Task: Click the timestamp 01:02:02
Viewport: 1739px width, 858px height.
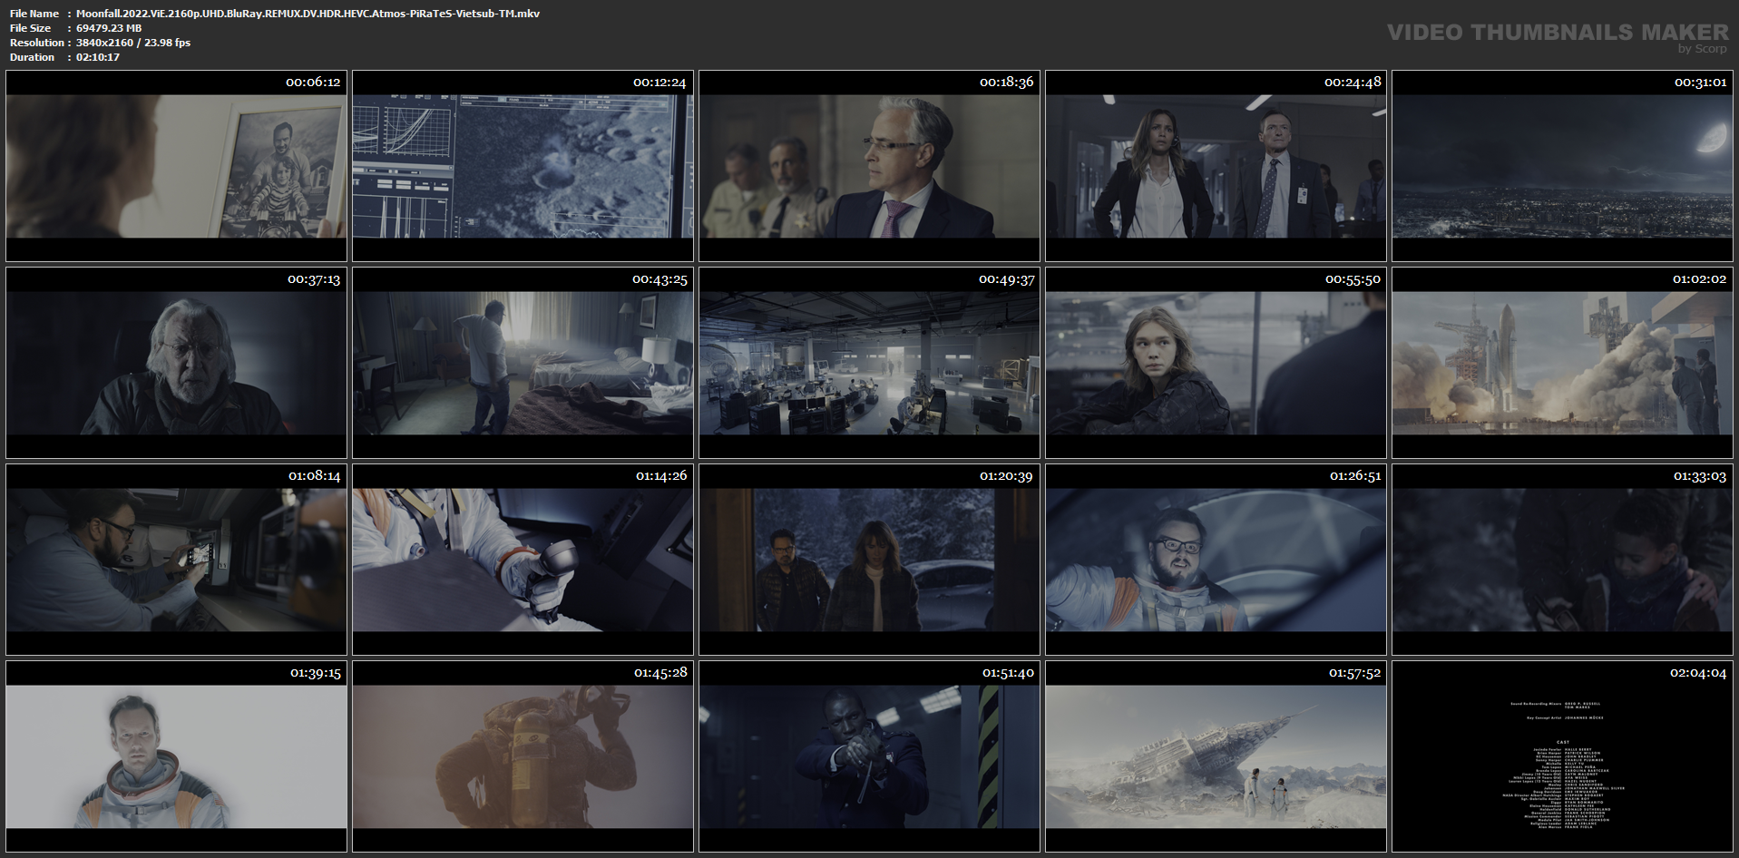Action: 1700,279
